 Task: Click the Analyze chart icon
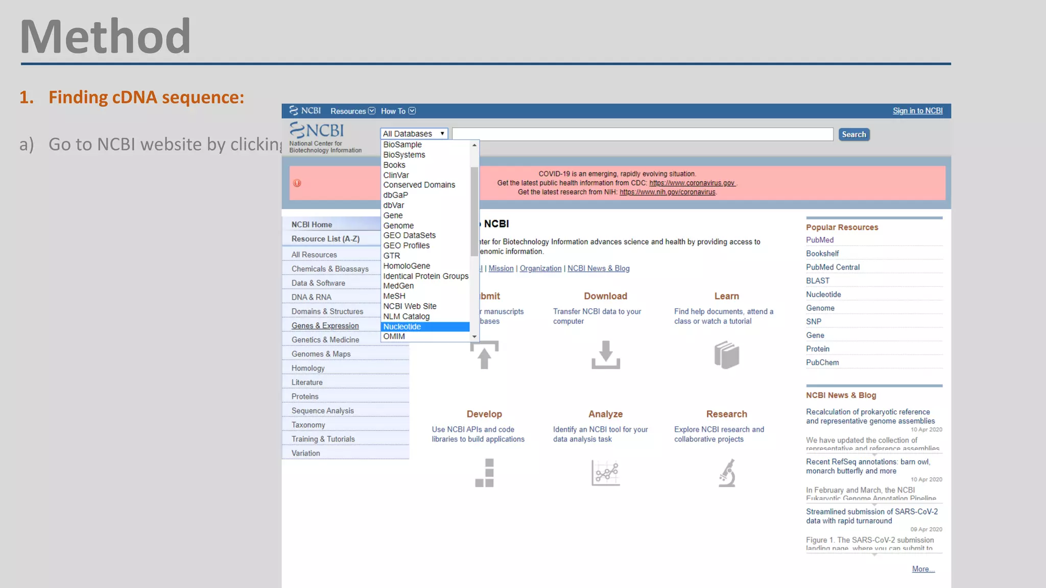pyautogui.click(x=606, y=473)
